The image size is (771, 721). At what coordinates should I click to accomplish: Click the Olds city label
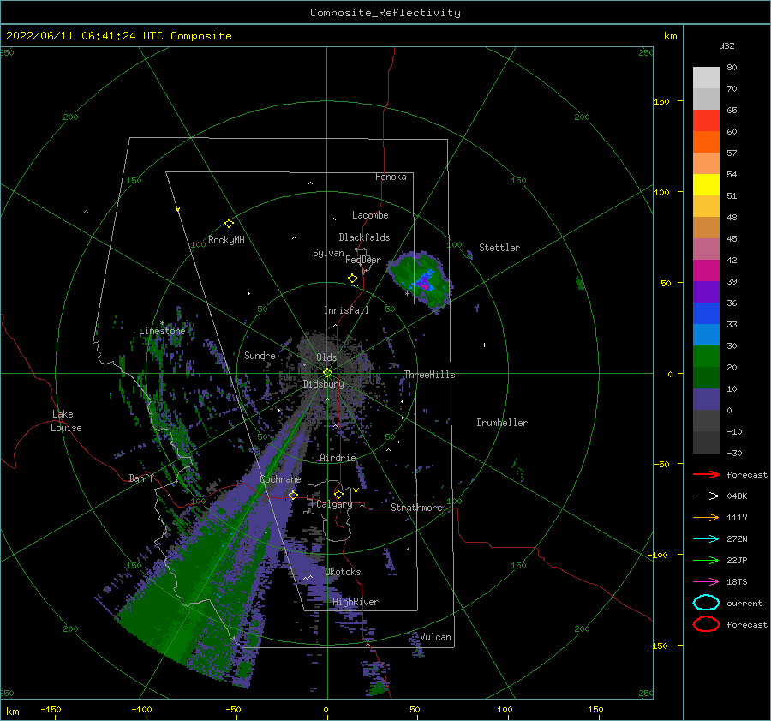coord(326,357)
